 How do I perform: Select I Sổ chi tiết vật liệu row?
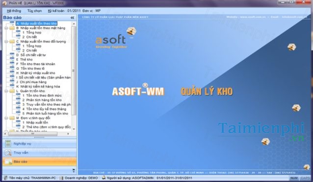click(x=43, y=77)
